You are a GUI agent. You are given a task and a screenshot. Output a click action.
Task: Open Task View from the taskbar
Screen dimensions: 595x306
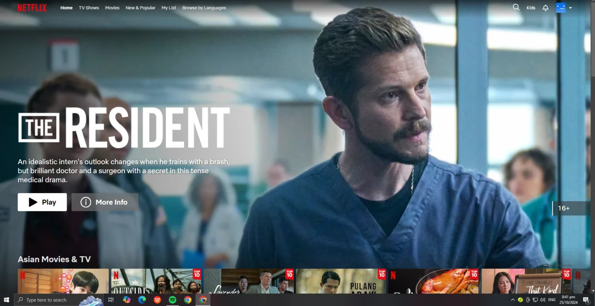coord(111,300)
